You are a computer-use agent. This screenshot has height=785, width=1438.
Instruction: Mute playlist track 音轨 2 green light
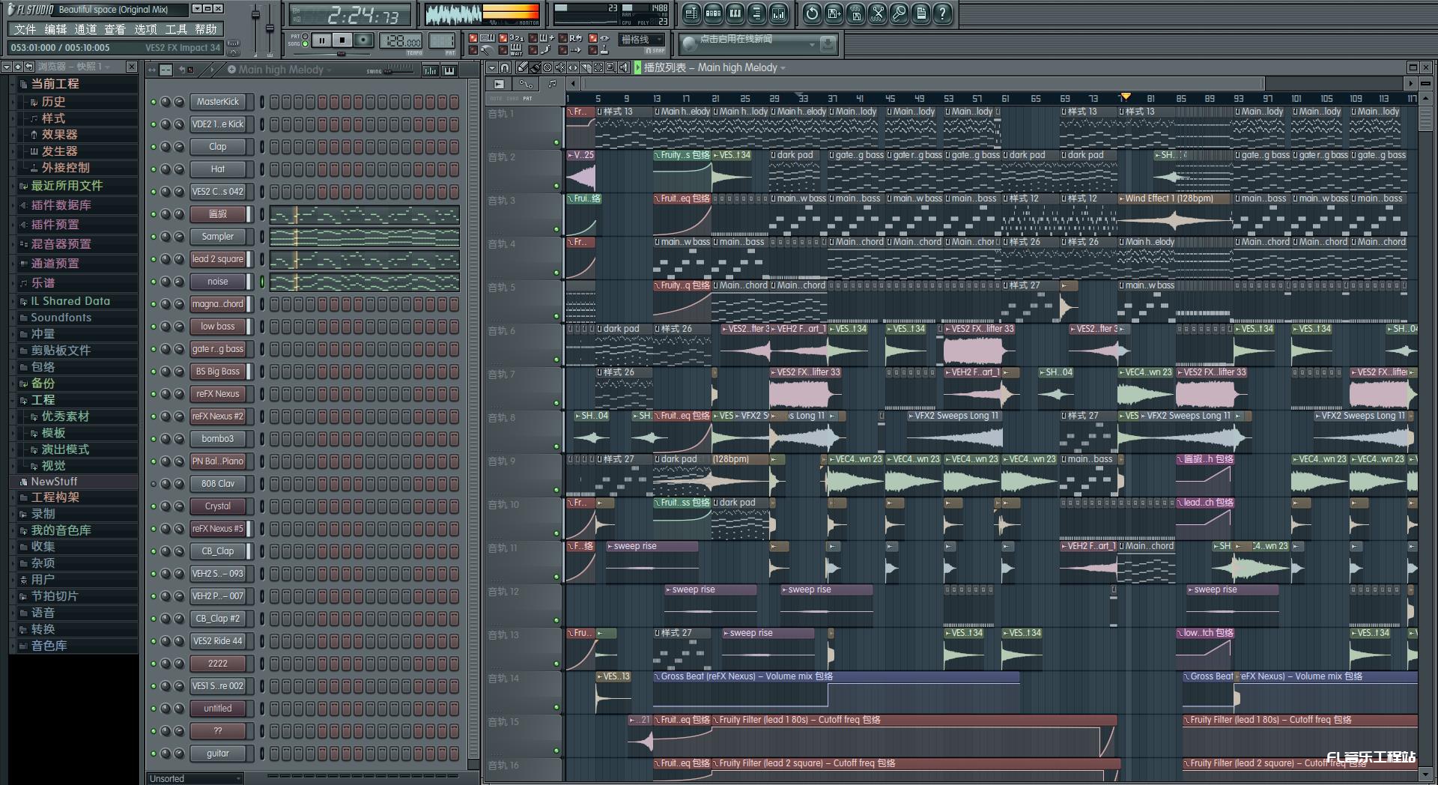click(556, 186)
